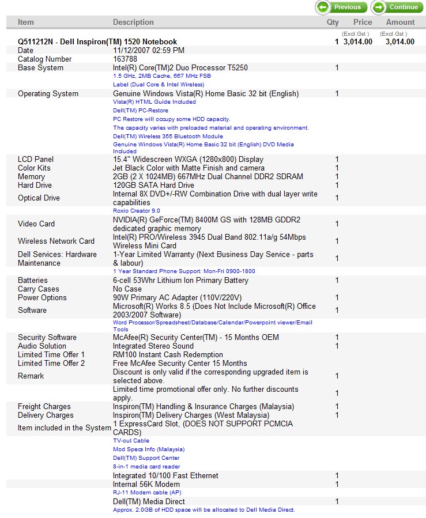Click Dell Wireless 355 Bluetooth Module
This screenshot has width=426, height=518.
[x=168, y=136]
